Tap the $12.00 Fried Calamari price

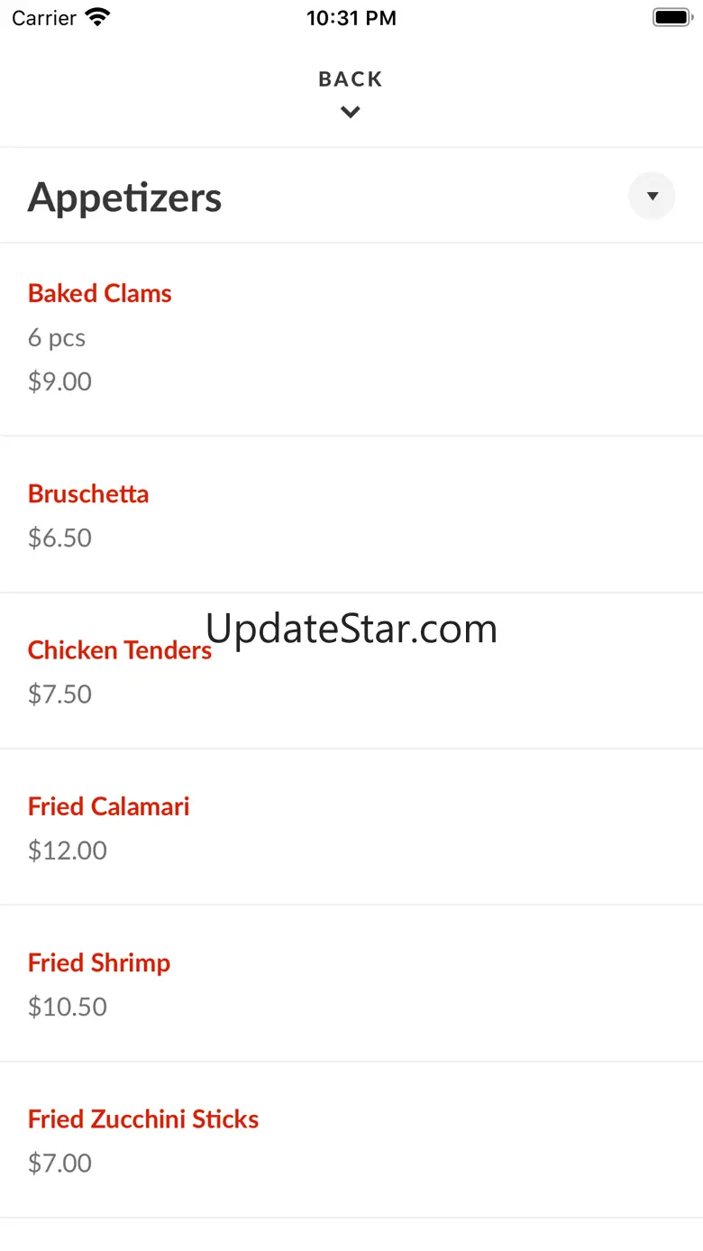click(x=68, y=851)
